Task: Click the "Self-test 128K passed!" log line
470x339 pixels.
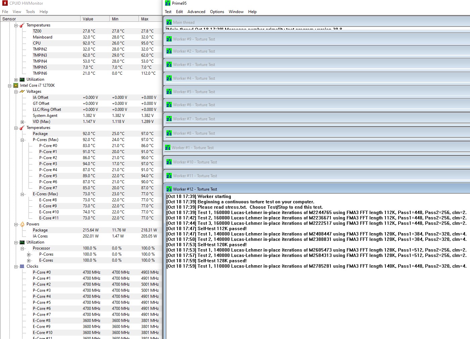Action: pyautogui.click(x=207, y=261)
